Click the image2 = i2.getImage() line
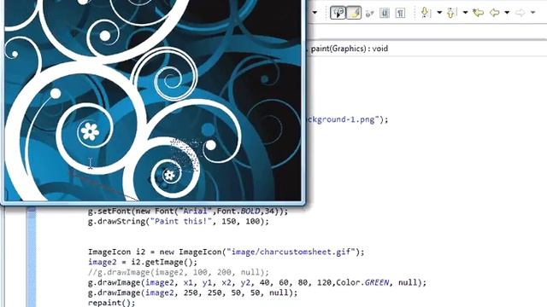The width and height of the screenshot is (547, 307). tap(143, 262)
